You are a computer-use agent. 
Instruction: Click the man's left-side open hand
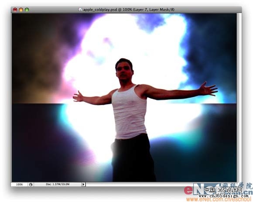(x=78, y=97)
